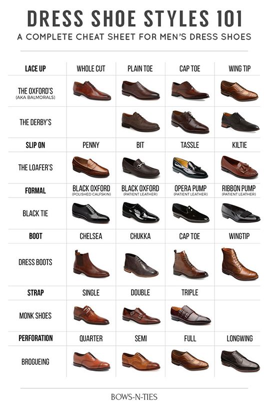Select the Chelsea dress boot picture

click(91, 264)
